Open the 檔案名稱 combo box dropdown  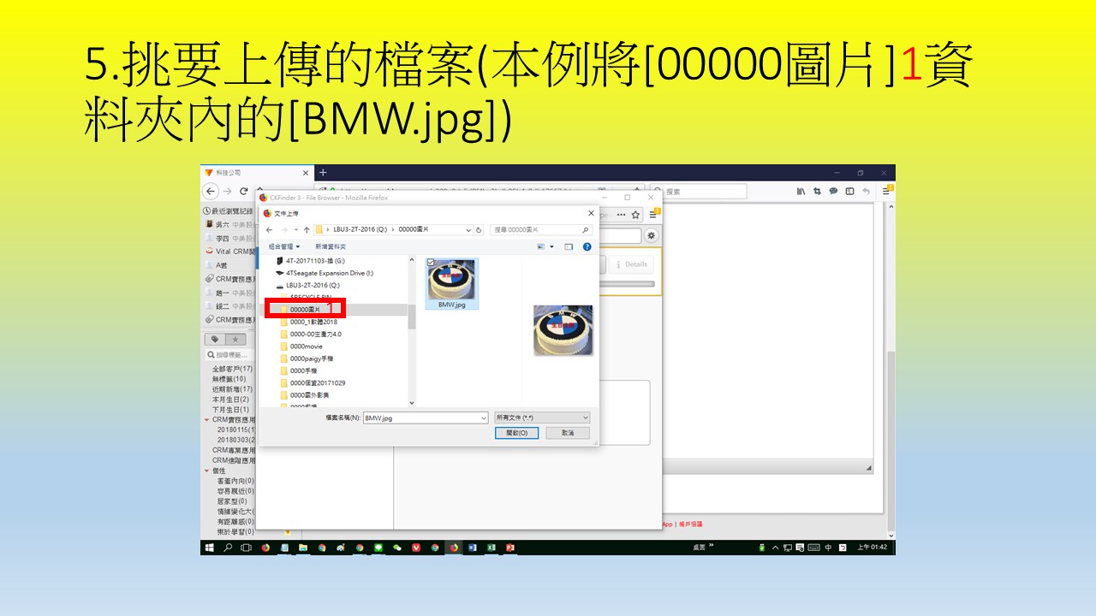pyautogui.click(x=483, y=418)
